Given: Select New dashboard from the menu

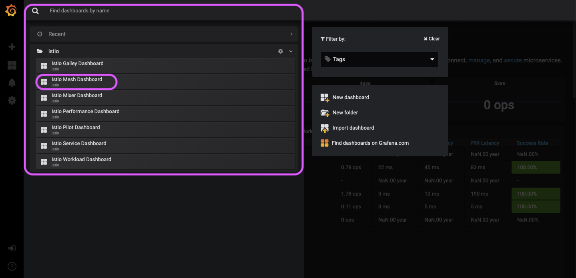Looking at the screenshot, I should click(x=350, y=97).
